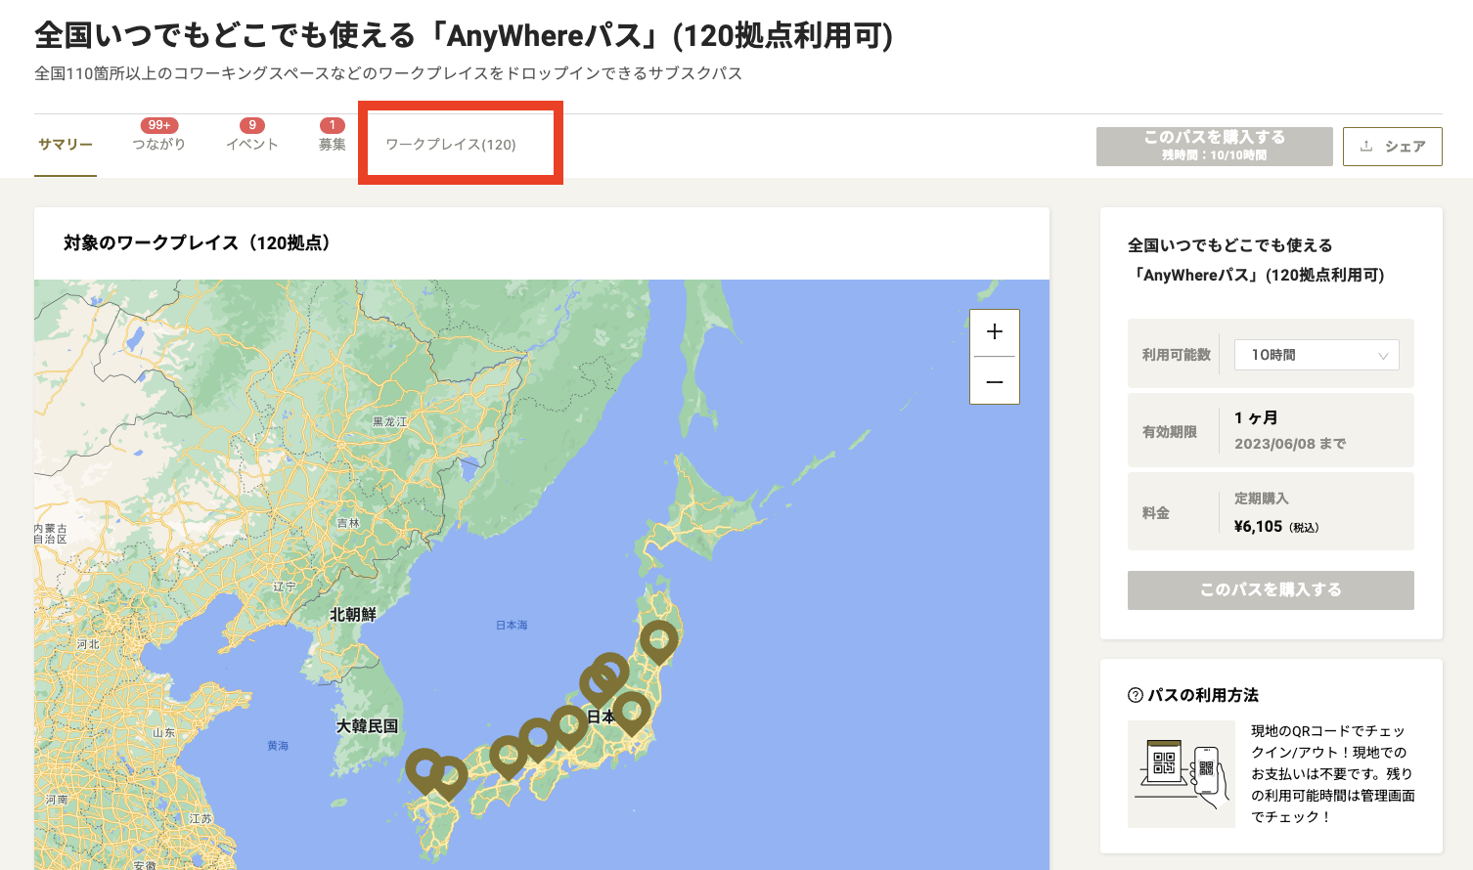Open the イベント tab
This screenshot has width=1473, height=870.
click(x=252, y=145)
